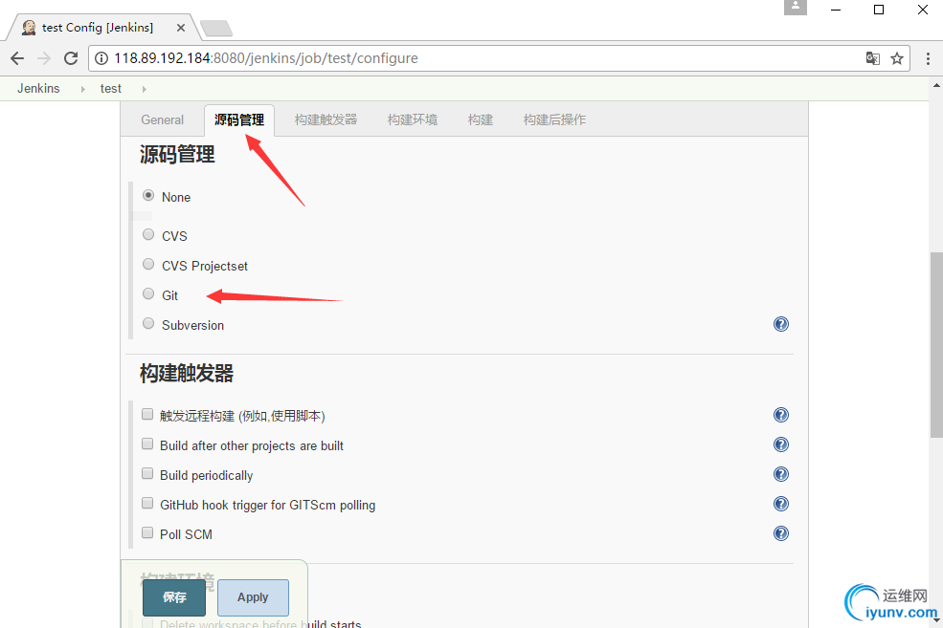
Task: Open Chrome user profile icon
Action: point(795,8)
